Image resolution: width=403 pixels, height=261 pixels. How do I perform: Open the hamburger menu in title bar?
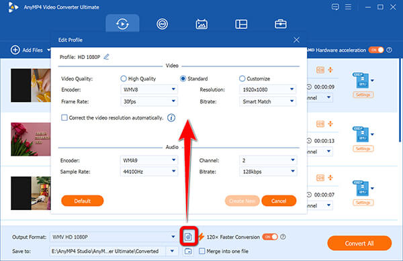point(348,7)
